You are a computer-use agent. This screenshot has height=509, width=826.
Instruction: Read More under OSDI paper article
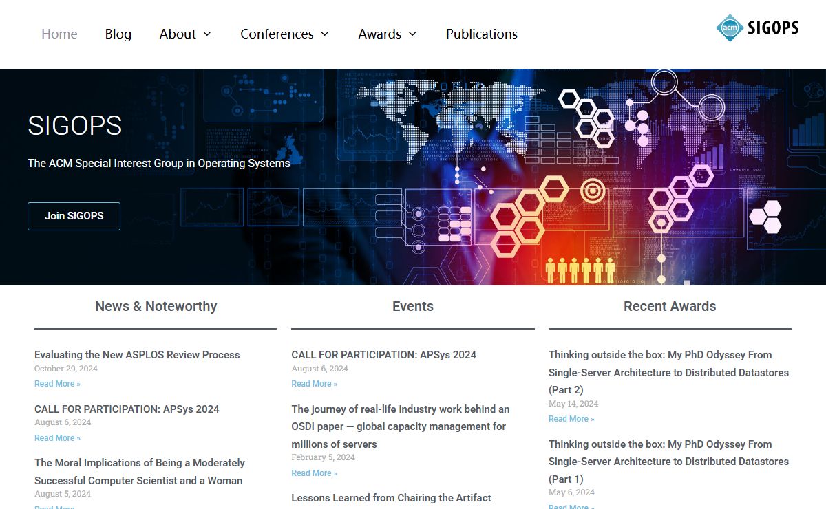point(314,473)
